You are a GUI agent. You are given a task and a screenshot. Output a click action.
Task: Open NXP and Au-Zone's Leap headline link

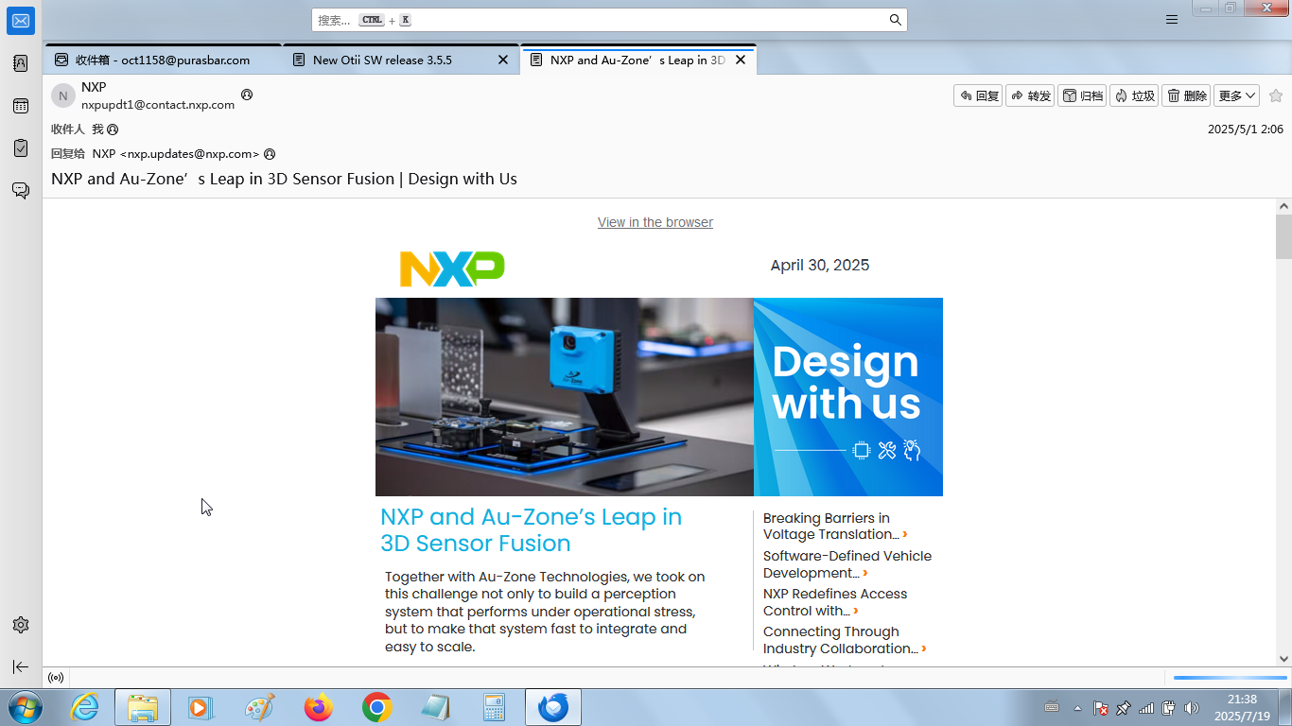(x=531, y=530)
